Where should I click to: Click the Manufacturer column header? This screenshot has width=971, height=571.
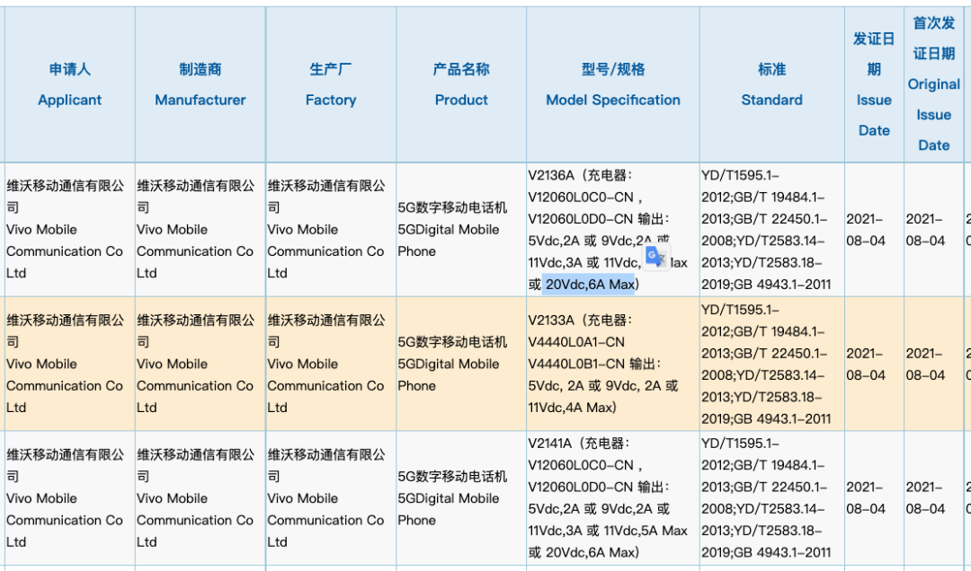pos(200,84)
